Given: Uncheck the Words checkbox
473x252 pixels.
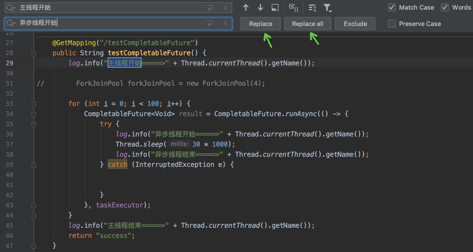Looking at the screenshot, I should pyautogui.click(x=445, y=8).
